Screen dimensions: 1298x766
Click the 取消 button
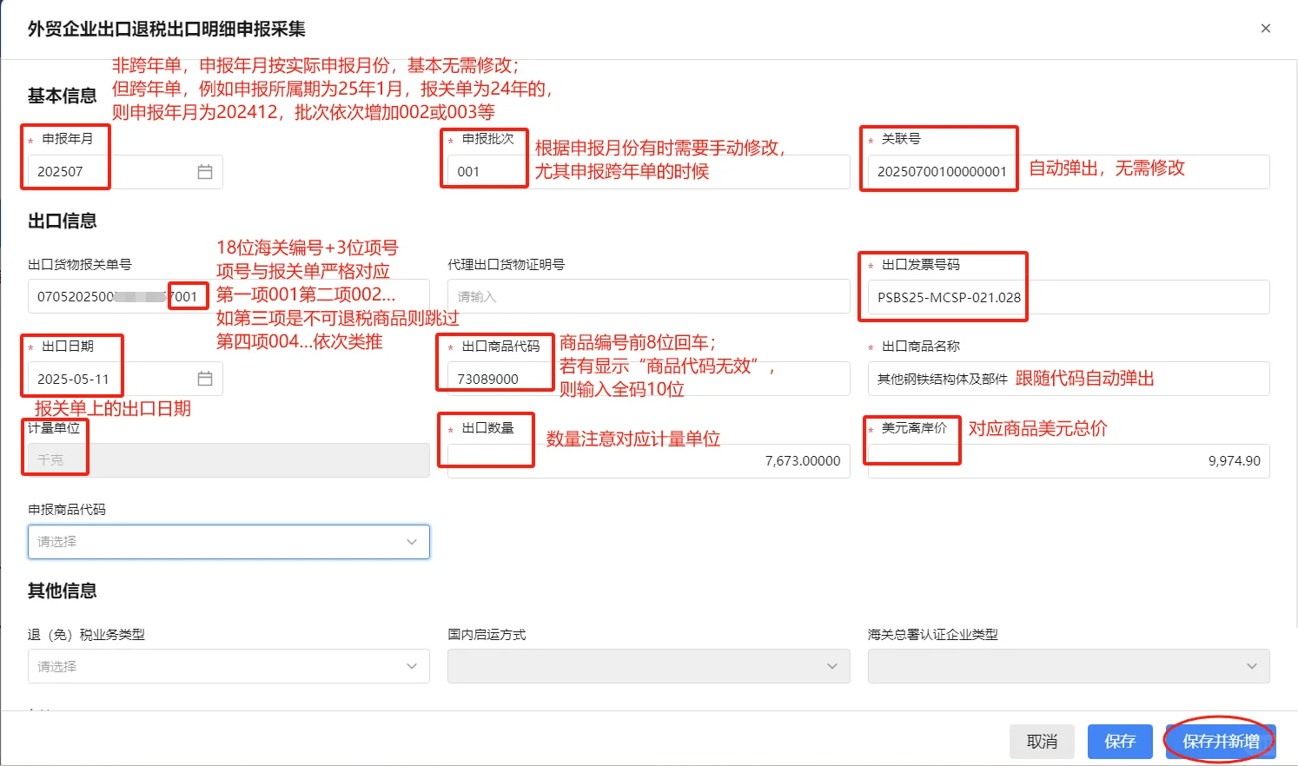1042,741
